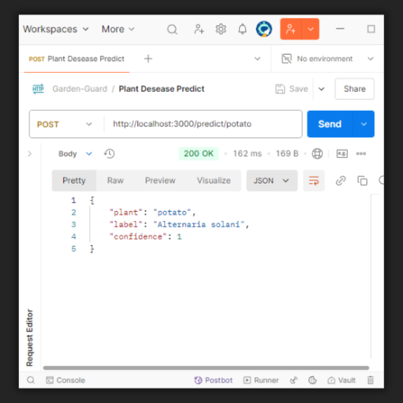Open the trash bin in status bar
The height and width of the screenshot is (403, 403).
[370, 380]
